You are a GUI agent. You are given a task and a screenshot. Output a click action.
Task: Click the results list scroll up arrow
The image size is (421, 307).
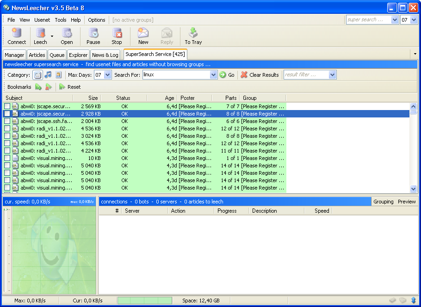(414, 106)
